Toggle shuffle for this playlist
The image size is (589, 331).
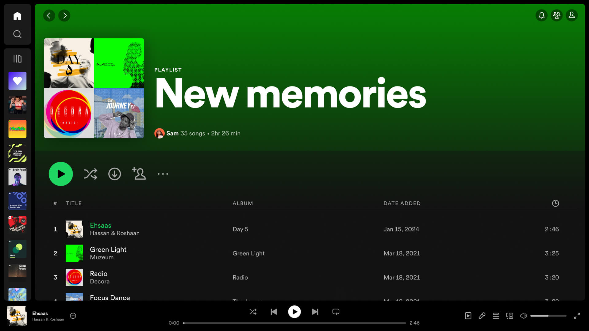[90, 174]
